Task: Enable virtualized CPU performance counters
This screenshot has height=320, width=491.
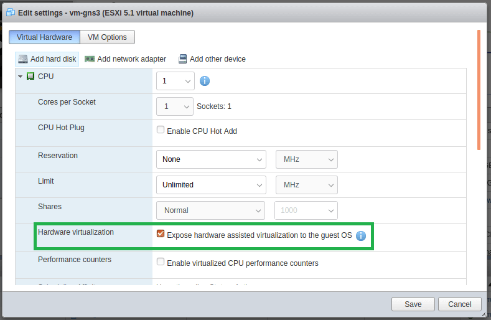Action: 161,262
